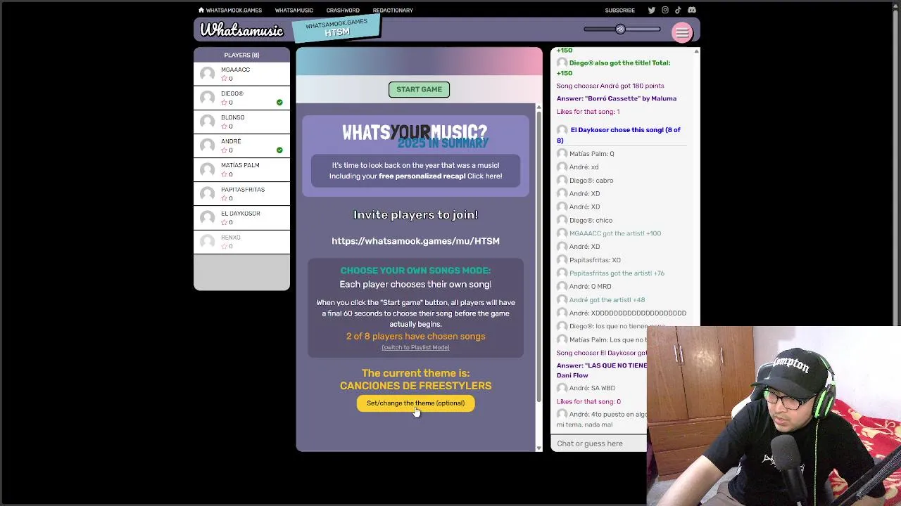Screen dimensions: 901x506
Task: Click the game panel vertical scrollbar thumb
Action: pyautogui.click(x=538, y=257)
